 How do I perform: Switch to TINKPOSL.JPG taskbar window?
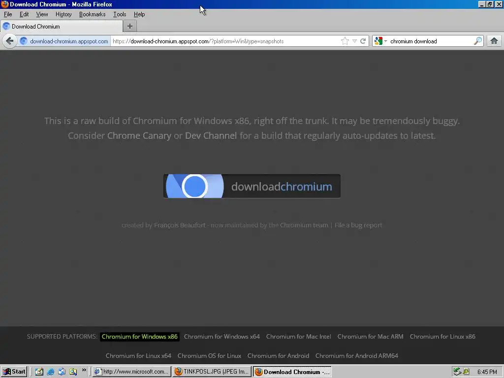pos(212,372)
